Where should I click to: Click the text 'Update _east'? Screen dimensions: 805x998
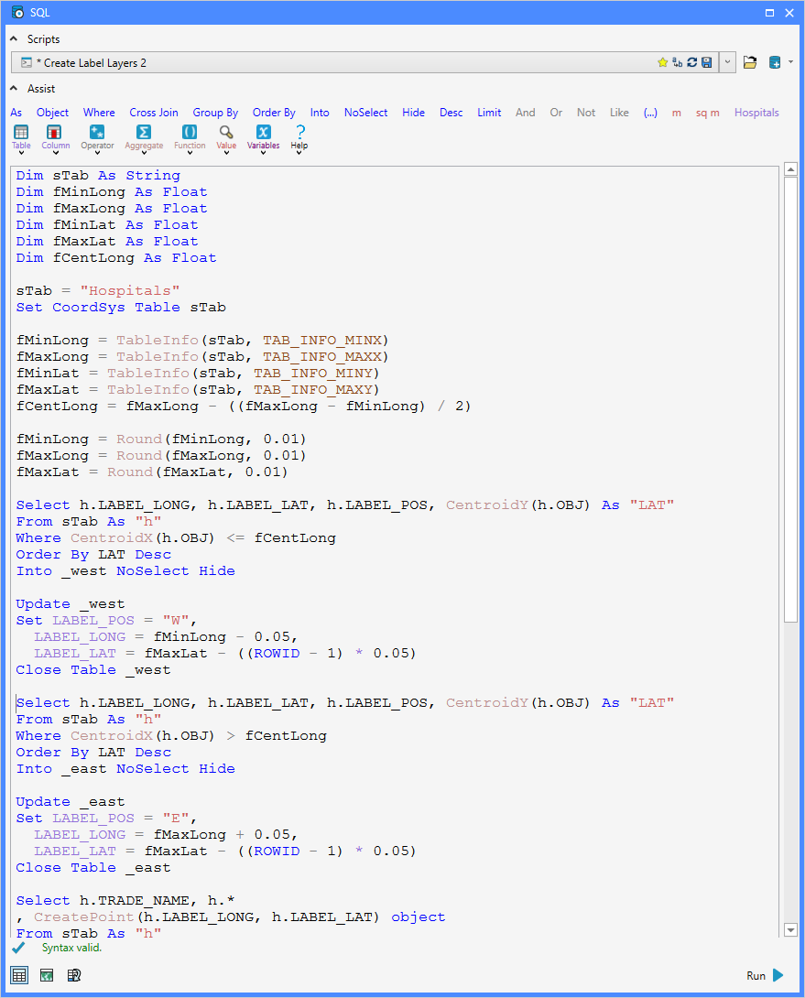70,802
